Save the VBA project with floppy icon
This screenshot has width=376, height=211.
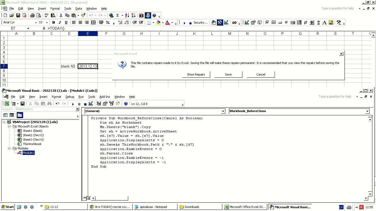[23, 104]
